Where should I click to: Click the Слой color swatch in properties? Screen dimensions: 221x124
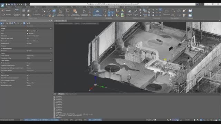tap(36, 31)
